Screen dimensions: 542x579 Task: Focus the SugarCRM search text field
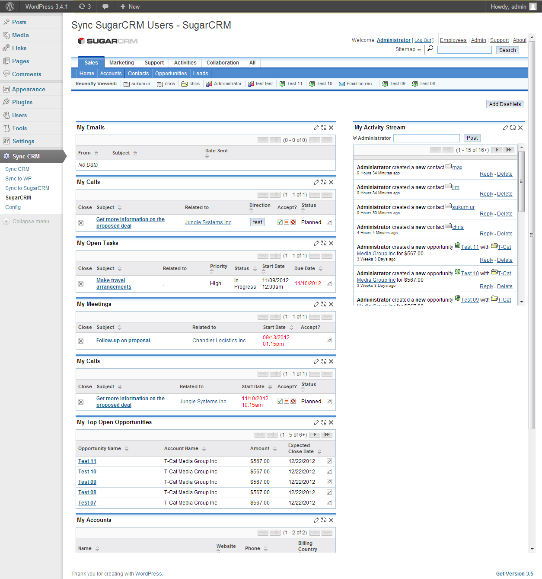point(464,50)
